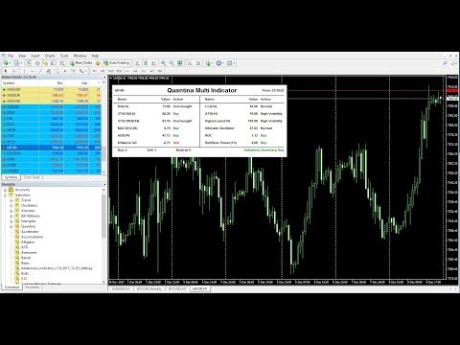Expand the Oscillators folder

click(11, 205)
